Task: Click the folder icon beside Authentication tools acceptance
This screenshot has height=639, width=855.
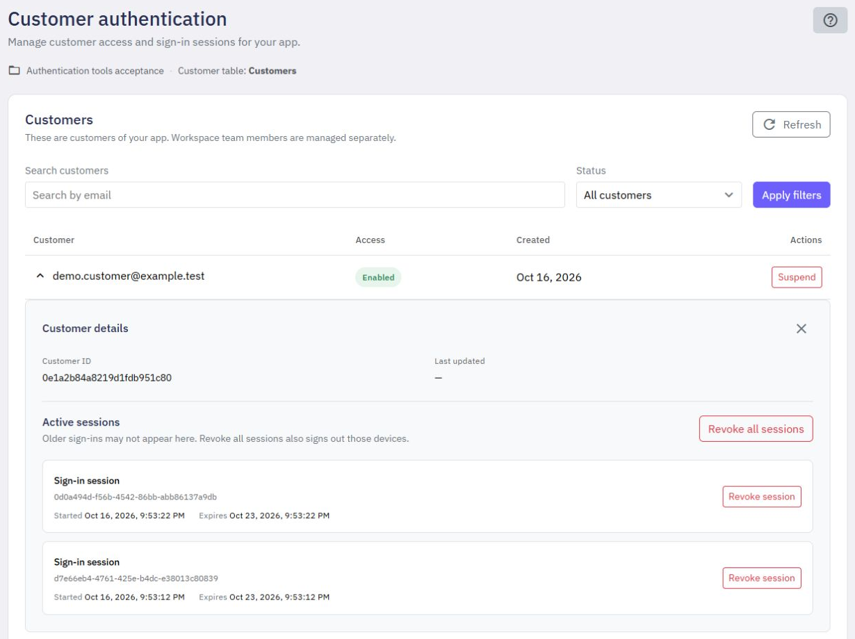Action: (x=14, y=71)
